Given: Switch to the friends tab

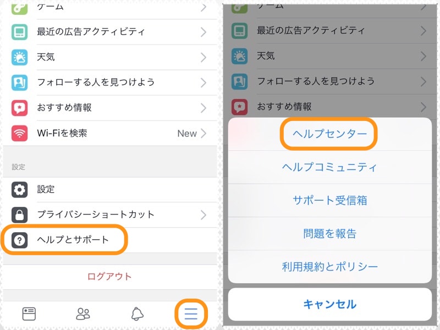Looking at the screenshot, I should pyautogui.click(x=82, y=313).
